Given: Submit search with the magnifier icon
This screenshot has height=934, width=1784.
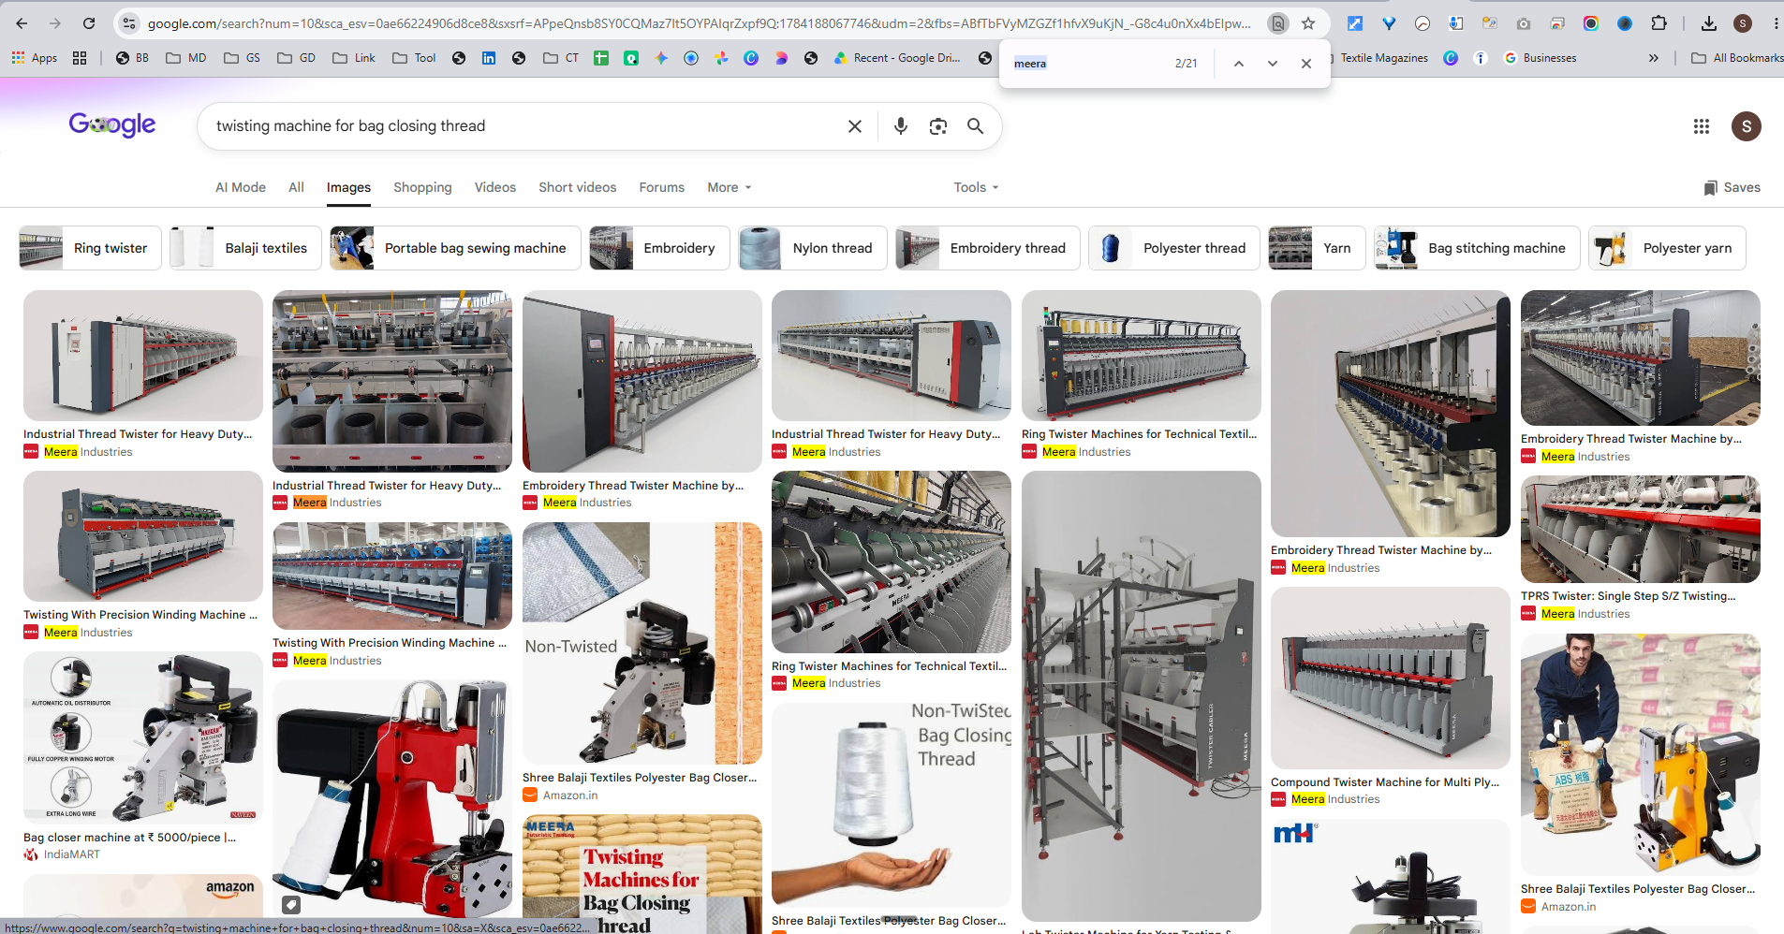Looking at the screenshot, I should click(x=975, y=126).
